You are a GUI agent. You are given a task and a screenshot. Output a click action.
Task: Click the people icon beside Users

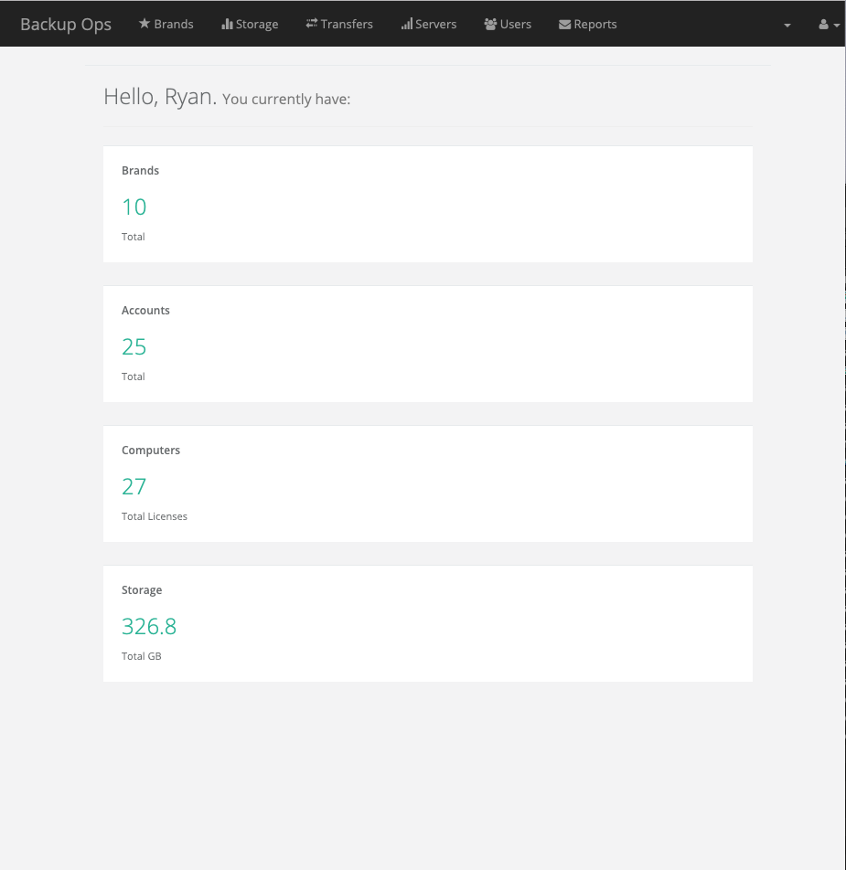(x=490, y=24)
